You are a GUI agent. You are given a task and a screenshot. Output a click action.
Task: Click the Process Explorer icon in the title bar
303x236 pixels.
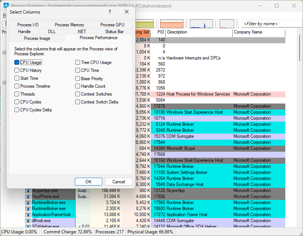5,5
